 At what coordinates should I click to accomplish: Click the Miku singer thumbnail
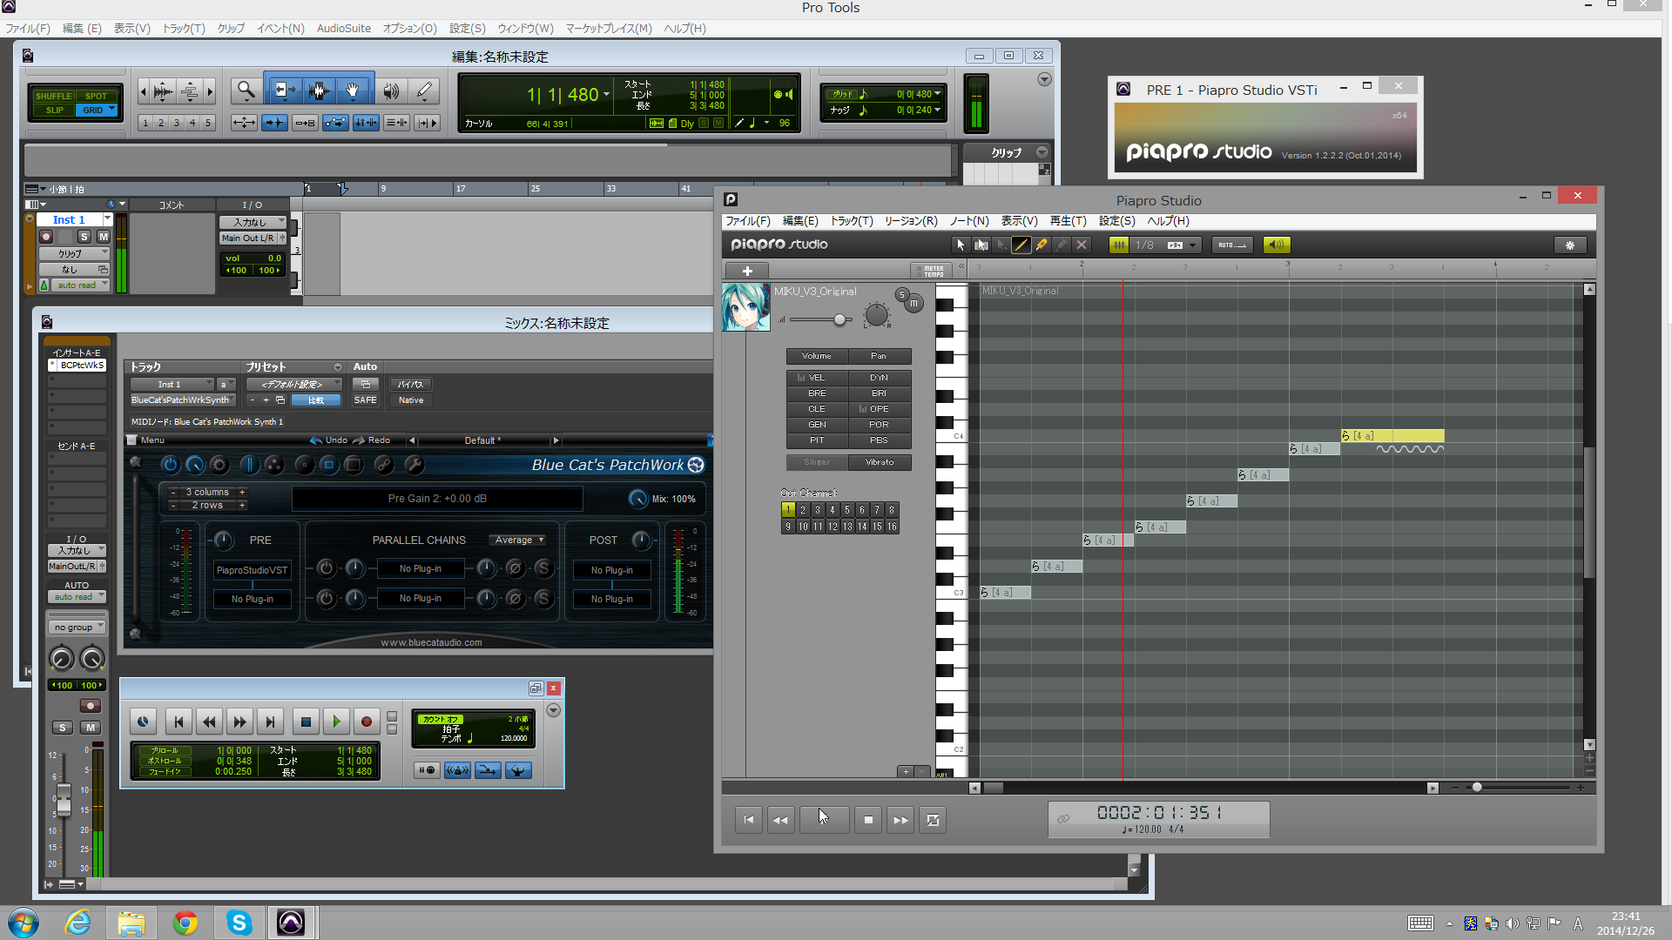[x=746, y=307]
